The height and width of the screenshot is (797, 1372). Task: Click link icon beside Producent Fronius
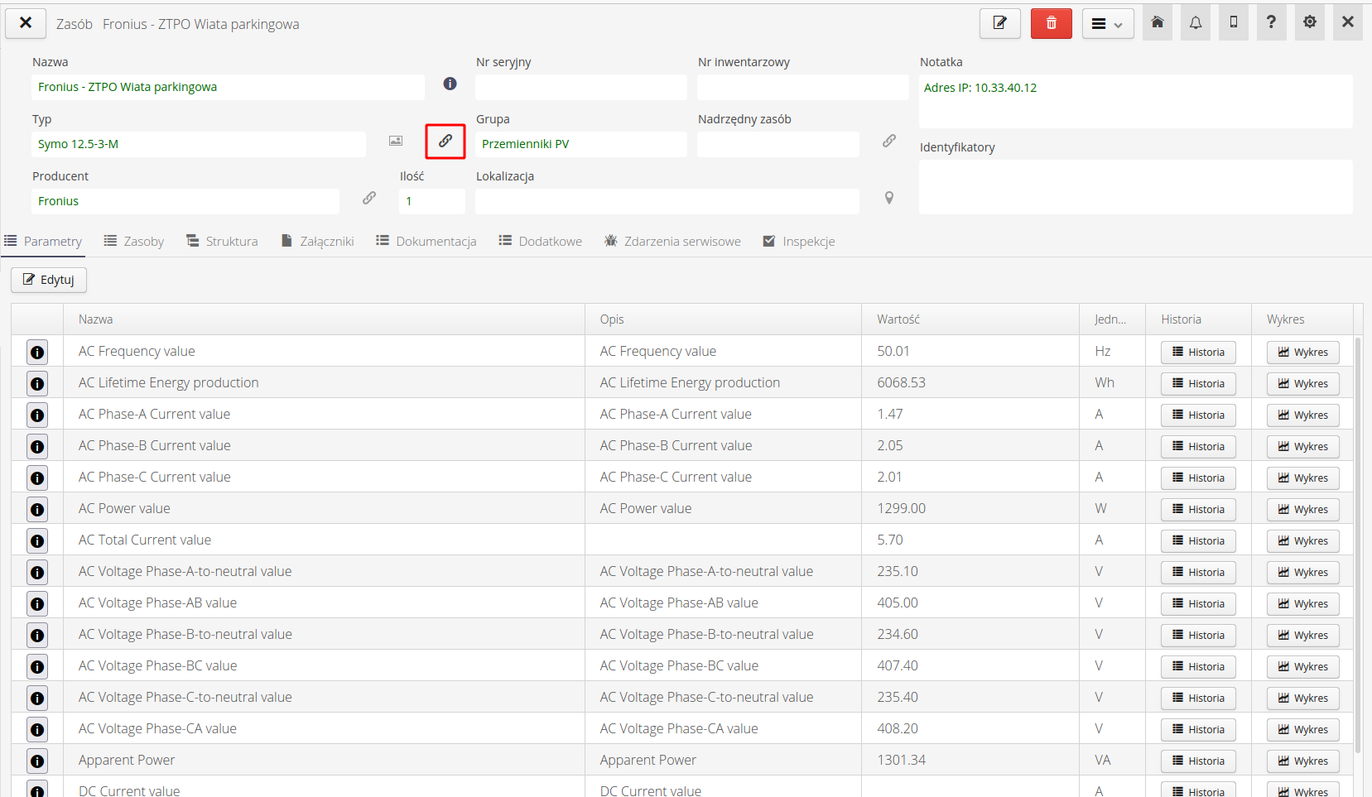369,198
